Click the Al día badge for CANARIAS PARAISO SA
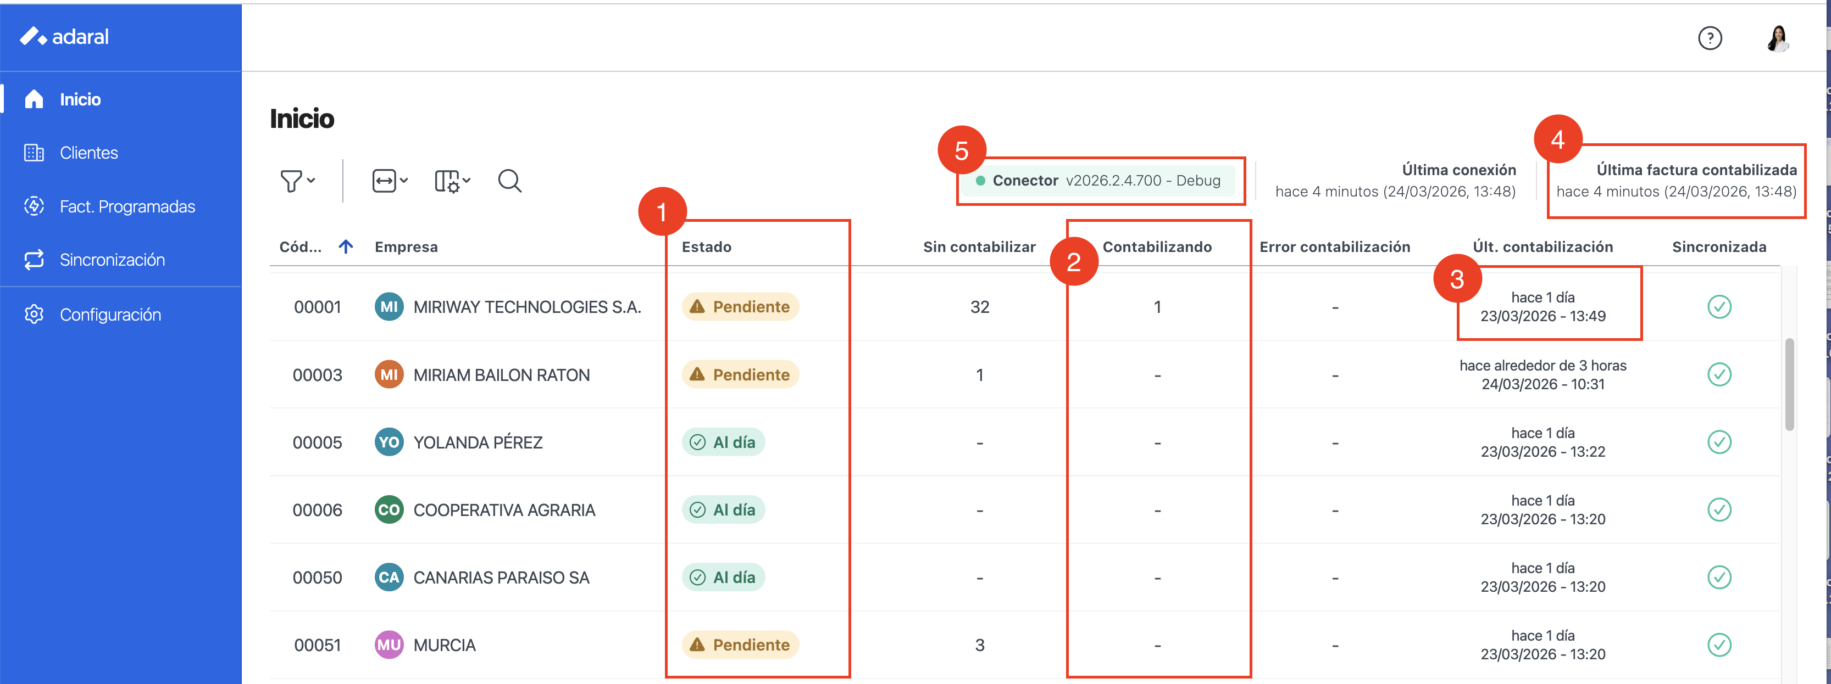This screenshot has height=684, width=1831. [x=723, y=578]
